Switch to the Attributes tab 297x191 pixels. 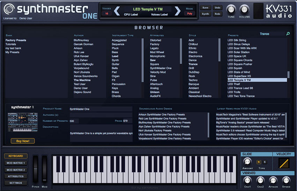pyautogui.click(x=16, y=176)
